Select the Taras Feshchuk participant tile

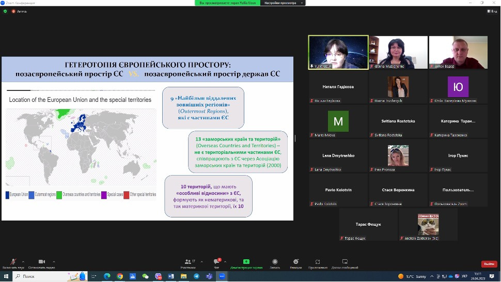[x=368, y=225]
